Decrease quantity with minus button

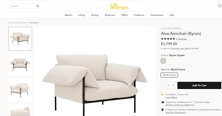(163, 85)
